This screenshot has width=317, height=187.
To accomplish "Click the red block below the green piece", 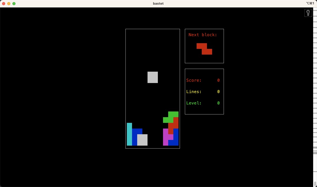I will coord(173,126).
